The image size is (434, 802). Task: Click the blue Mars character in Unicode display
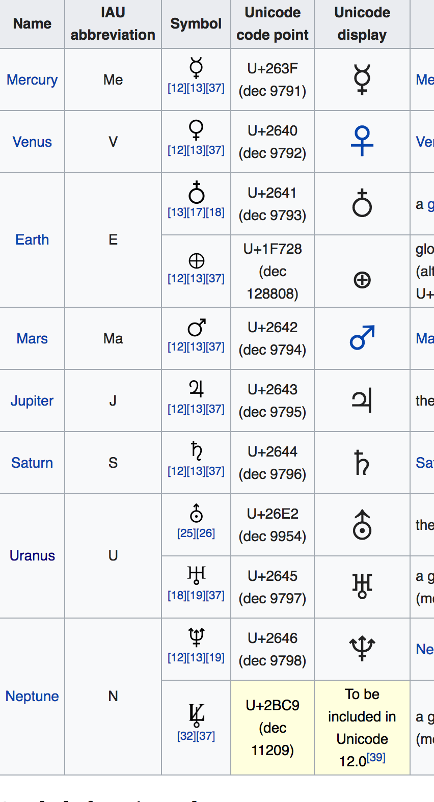pyautogui.click(x=362, y=338)
